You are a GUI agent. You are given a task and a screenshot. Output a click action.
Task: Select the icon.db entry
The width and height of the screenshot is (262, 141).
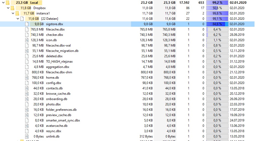(51, 40)
